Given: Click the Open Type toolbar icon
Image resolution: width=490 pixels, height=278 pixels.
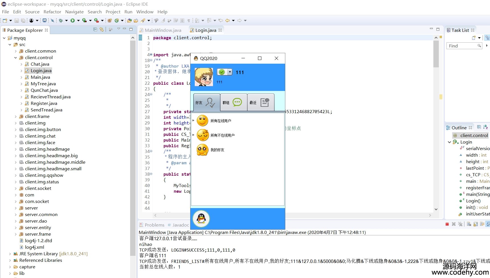Looking at the screenshot, I should (x=130, y=20).
